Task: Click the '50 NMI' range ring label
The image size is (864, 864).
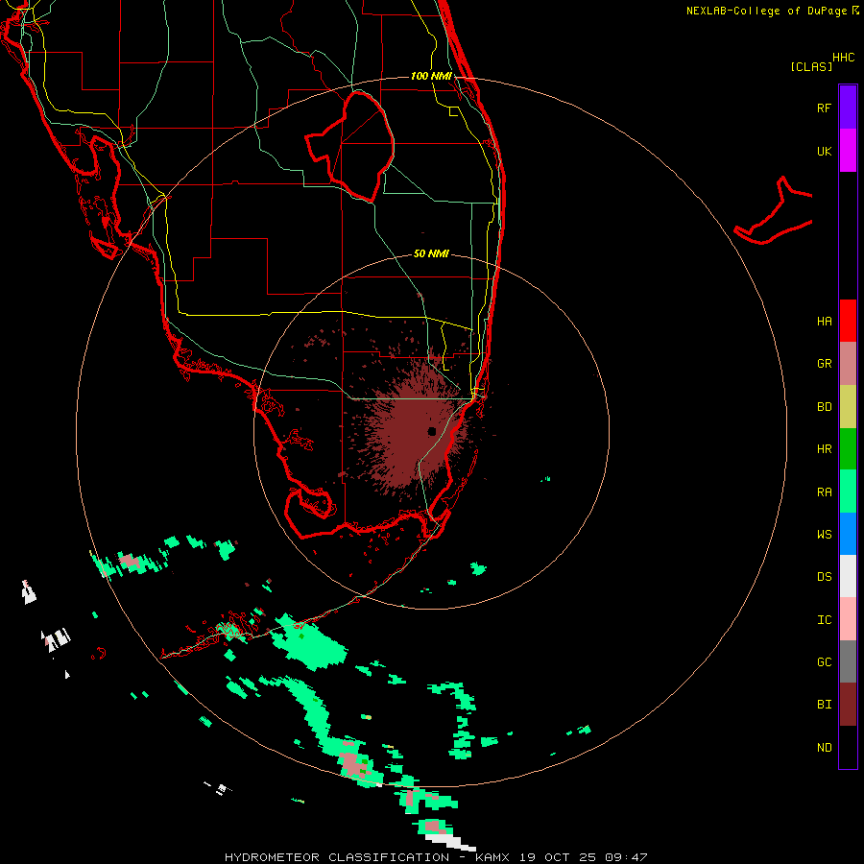Action: click(x=431, y=253)
